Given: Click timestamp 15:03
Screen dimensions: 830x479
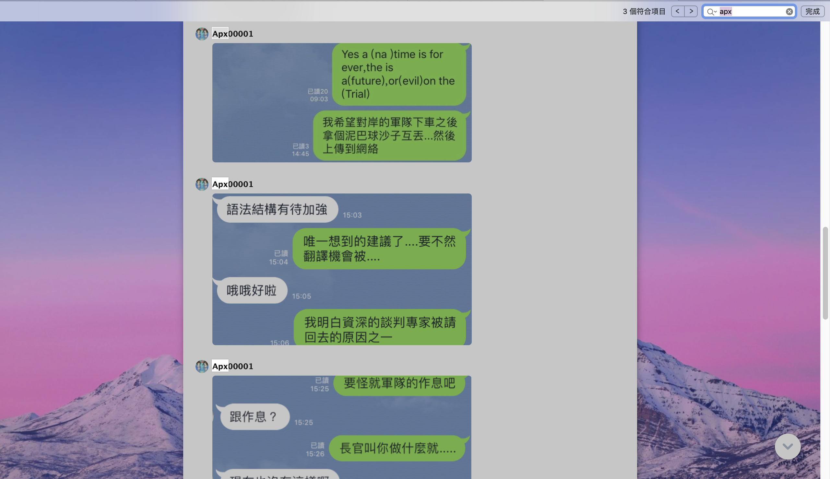Looking at the screenshot, I should [352, 215].
